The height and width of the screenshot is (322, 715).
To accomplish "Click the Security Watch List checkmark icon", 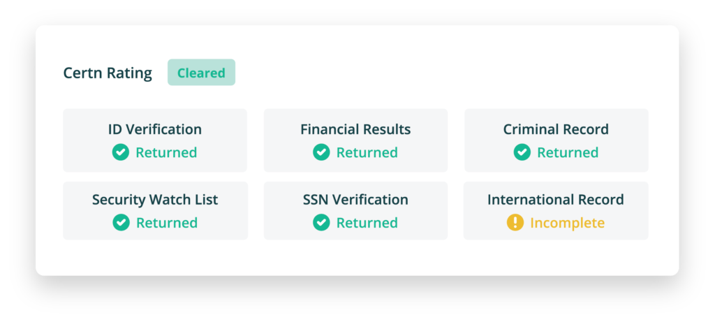I will (121, 223).
